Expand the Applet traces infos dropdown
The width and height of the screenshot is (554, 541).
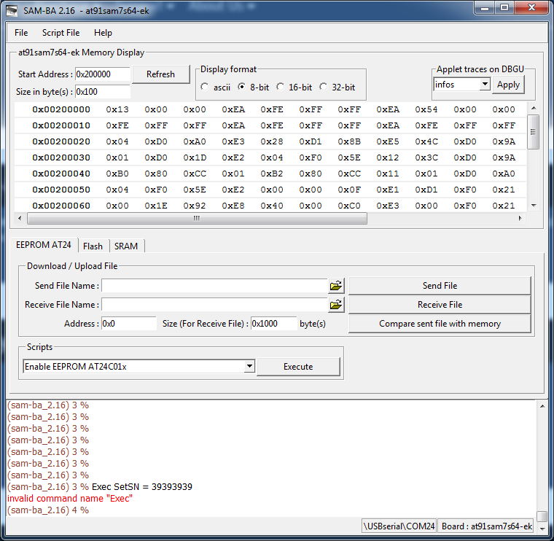[485, 84]
